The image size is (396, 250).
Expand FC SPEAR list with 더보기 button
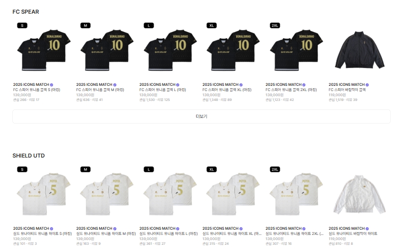[x=201, y=117]
